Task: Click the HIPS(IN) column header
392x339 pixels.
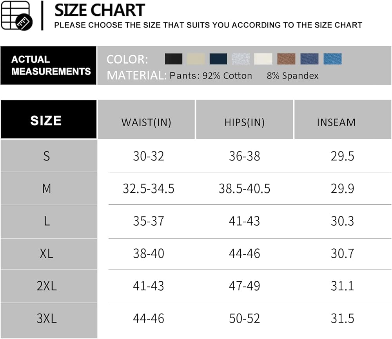Action: [244, 122]
